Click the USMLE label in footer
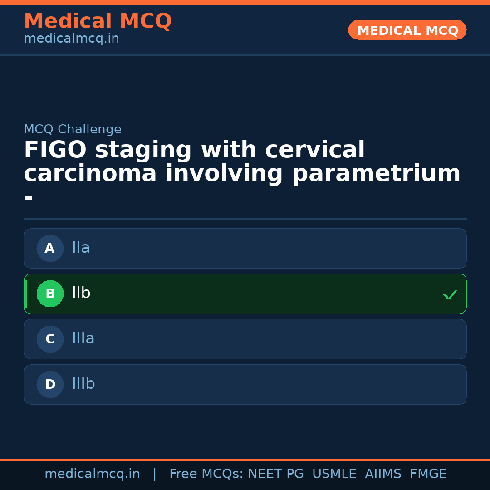The width and height of the screenshot is (490, 490). point(334,474)
